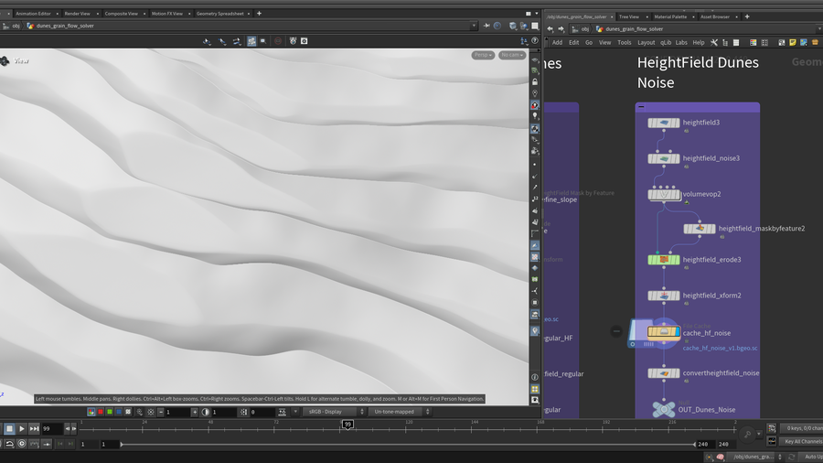Toggle real time playback clock button
Viewport: 823px width, 463px height.
coord(22,444)
